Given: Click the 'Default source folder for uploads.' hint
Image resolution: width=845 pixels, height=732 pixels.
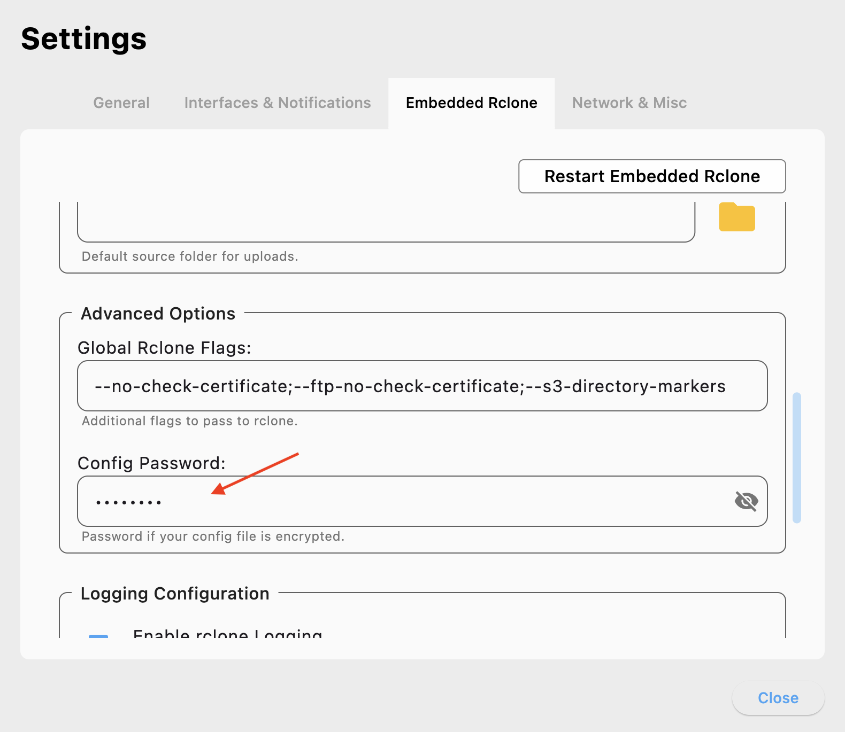Looking at the screenshot, I should pyautogui.click(x=190, y=256).
